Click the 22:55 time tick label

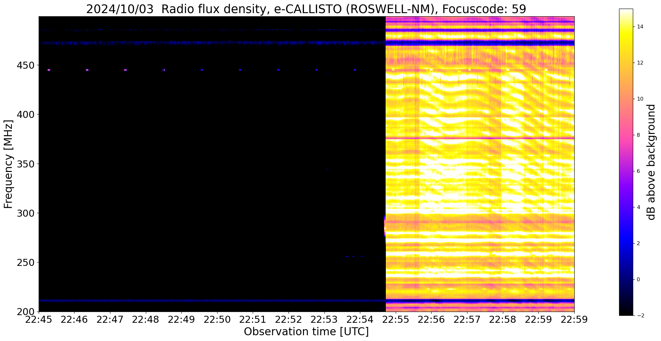396,320
